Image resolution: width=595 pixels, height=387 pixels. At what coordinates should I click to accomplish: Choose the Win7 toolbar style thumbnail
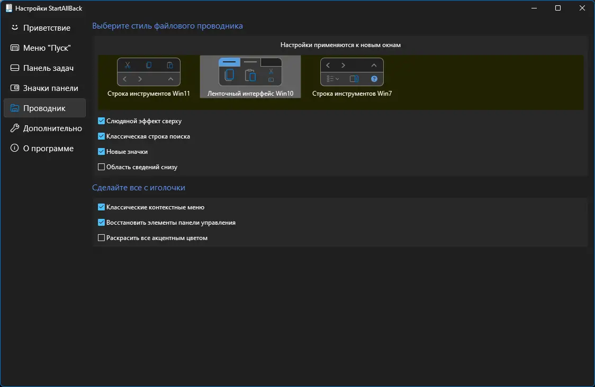[x=352, y=72]
